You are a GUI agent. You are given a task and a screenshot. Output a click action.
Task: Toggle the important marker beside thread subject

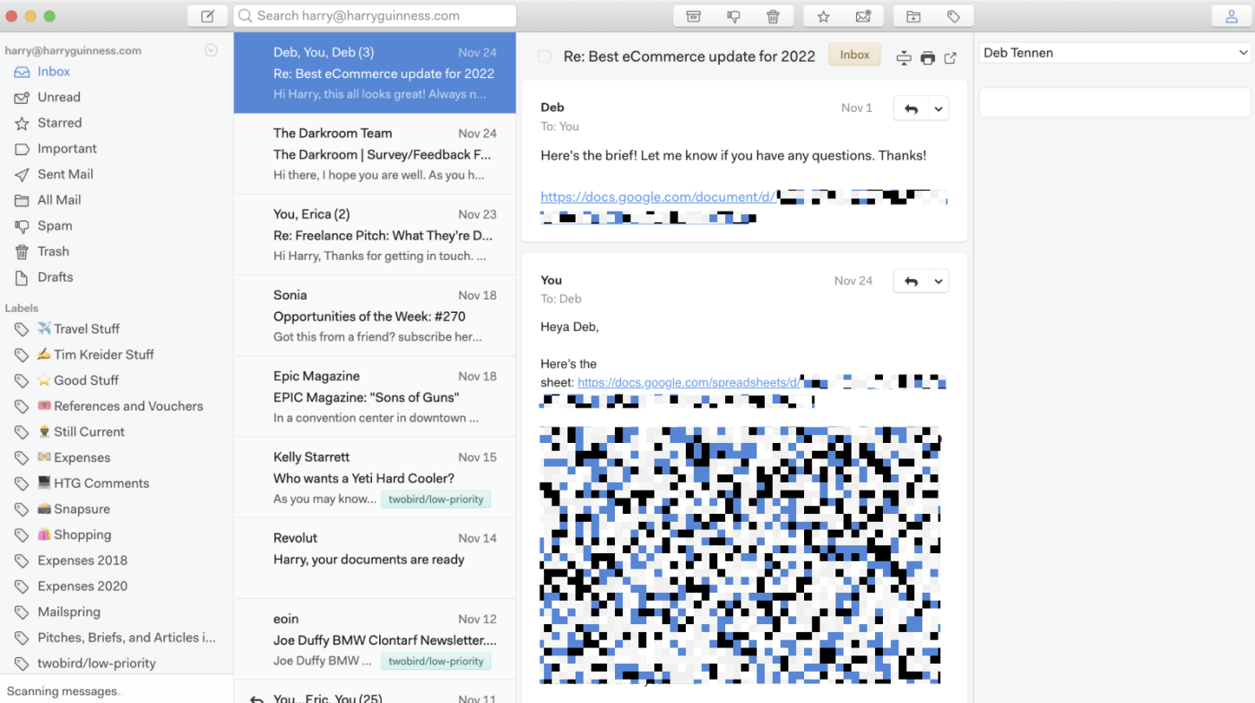(x=544, y=56)
